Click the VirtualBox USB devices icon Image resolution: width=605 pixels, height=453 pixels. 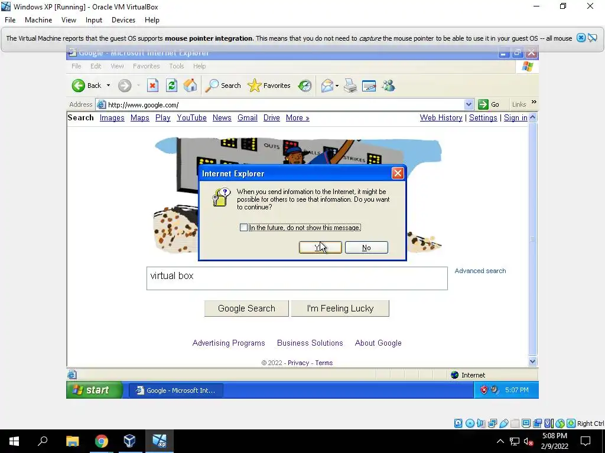pyautogui.click(x=503, y=424)
